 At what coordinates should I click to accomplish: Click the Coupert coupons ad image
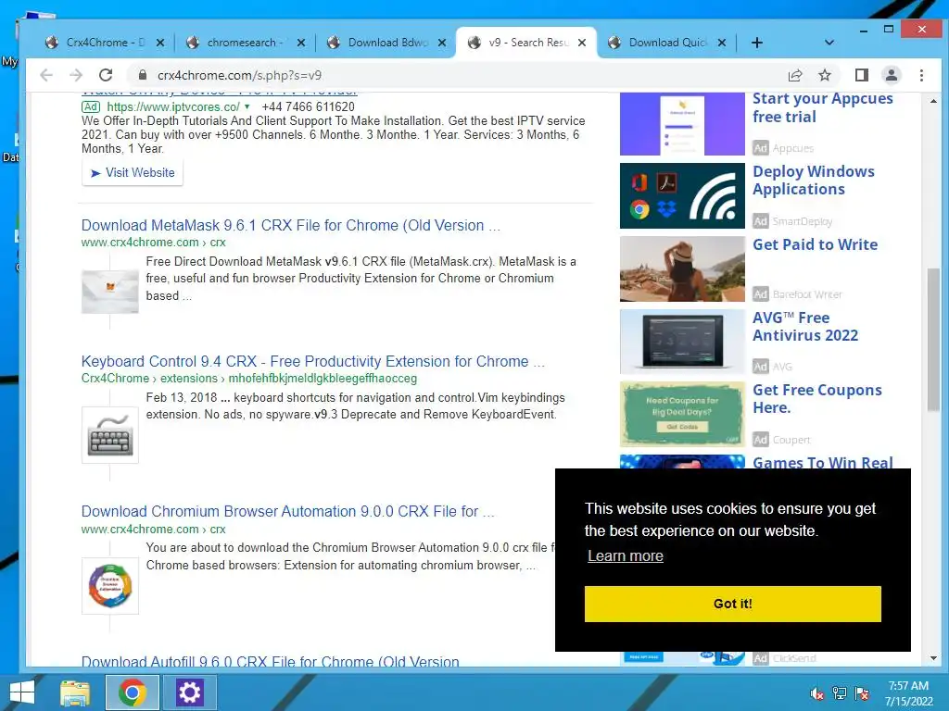[682, 414]
